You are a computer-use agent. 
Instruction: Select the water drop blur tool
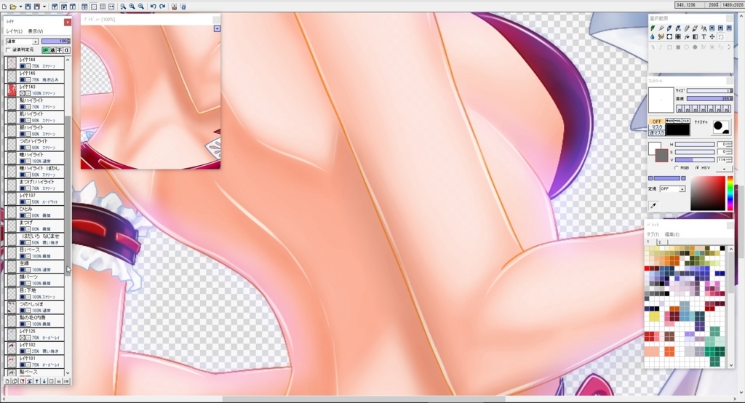click(653, 36)
